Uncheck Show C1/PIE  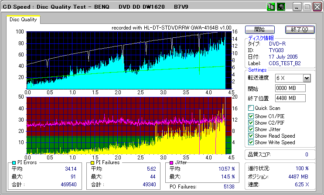tap(251, 116)
